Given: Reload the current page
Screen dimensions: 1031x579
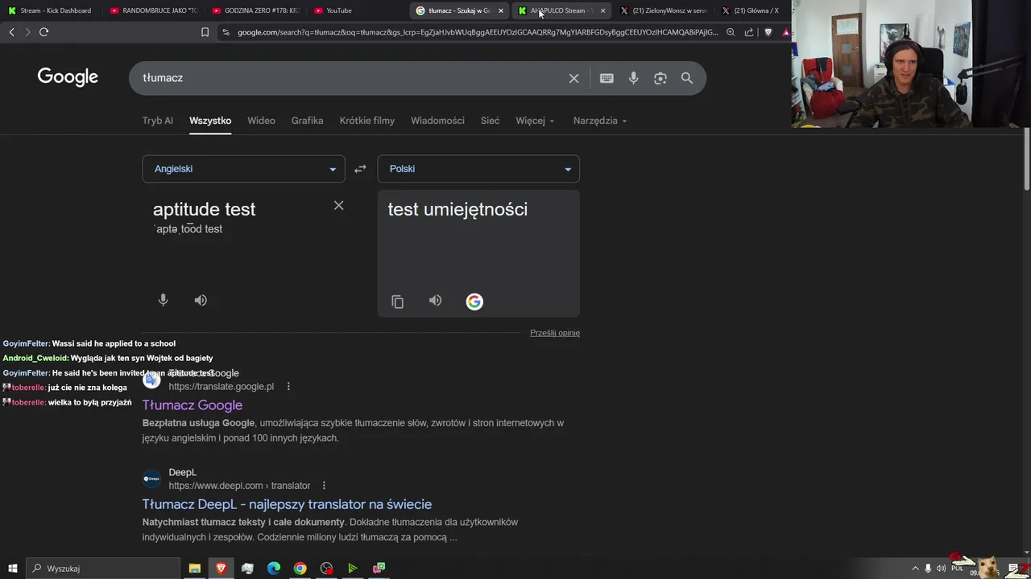Looking at the screenshot, I should coord(43,32).
